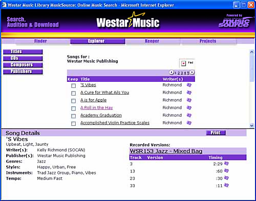Screen dimensions: 256x201
Task: Check Keep box for A Cure for What Ails You
Action: (x=73, y=93)
